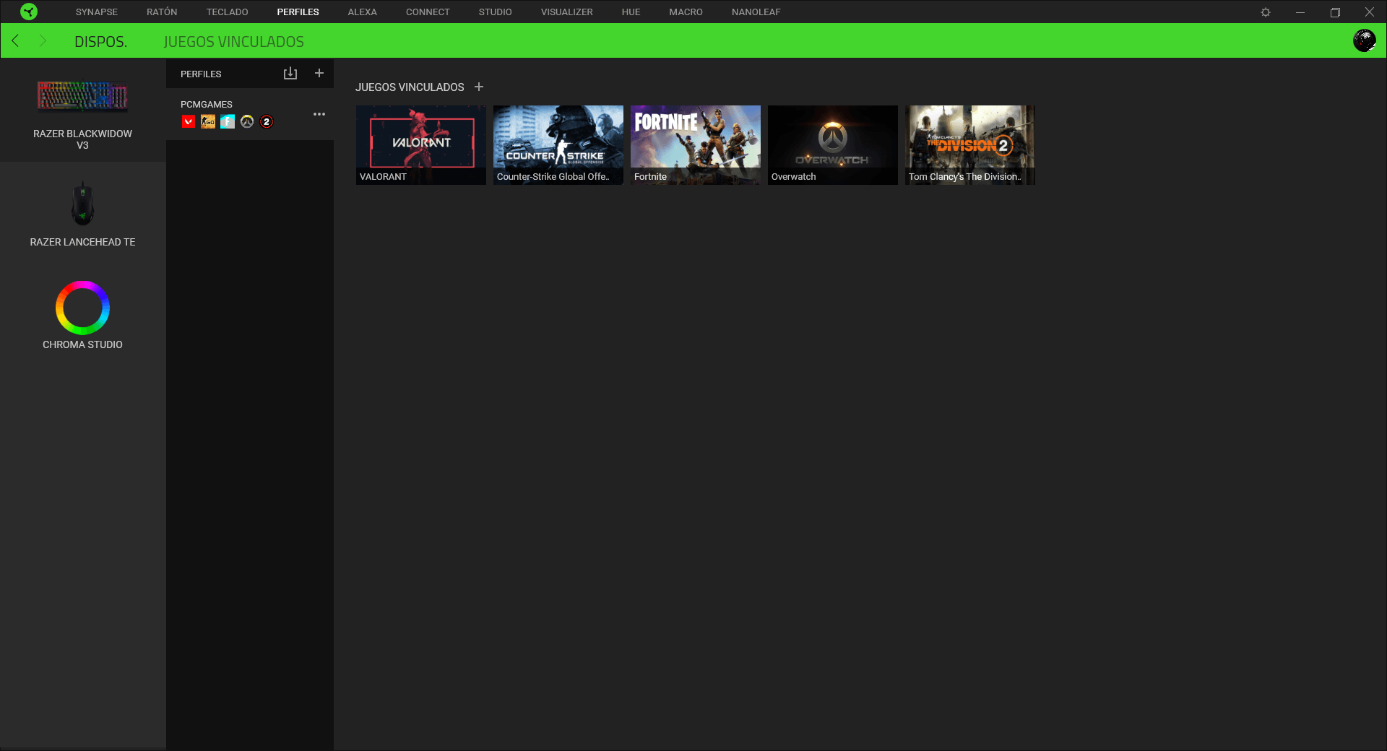Select the JUEGOS VINCULADOS subtab

click(233, 41)
